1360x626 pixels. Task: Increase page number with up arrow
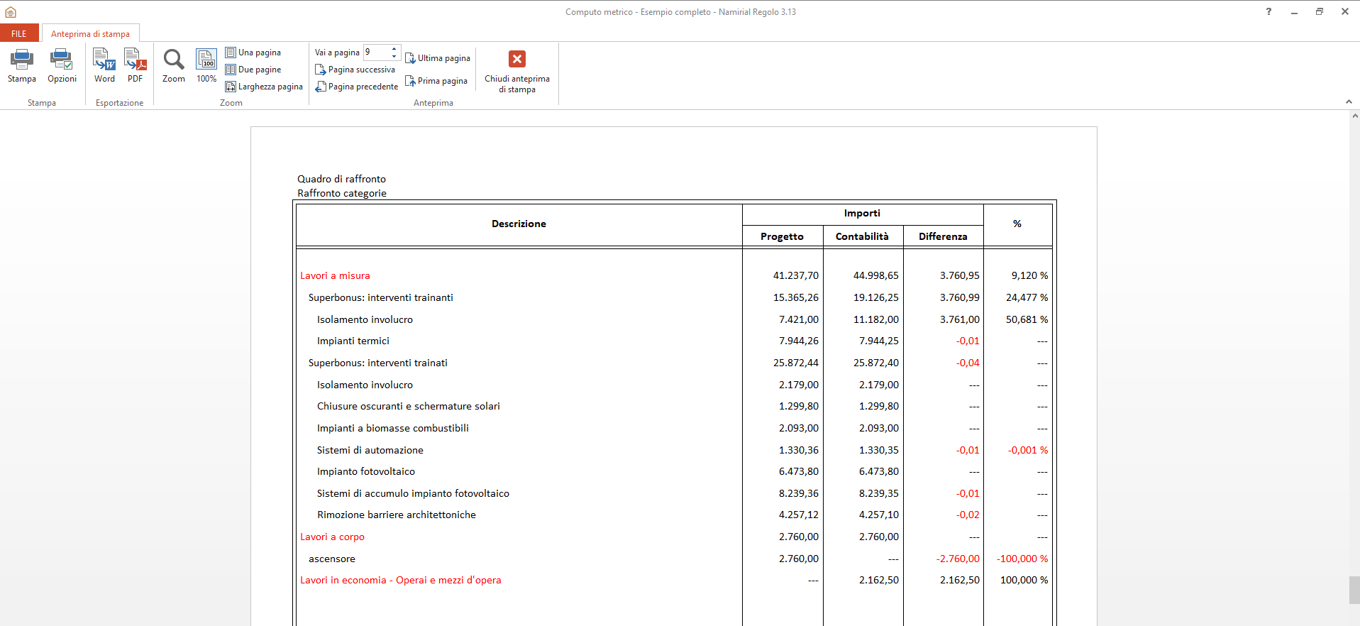(x=394, y=49)
